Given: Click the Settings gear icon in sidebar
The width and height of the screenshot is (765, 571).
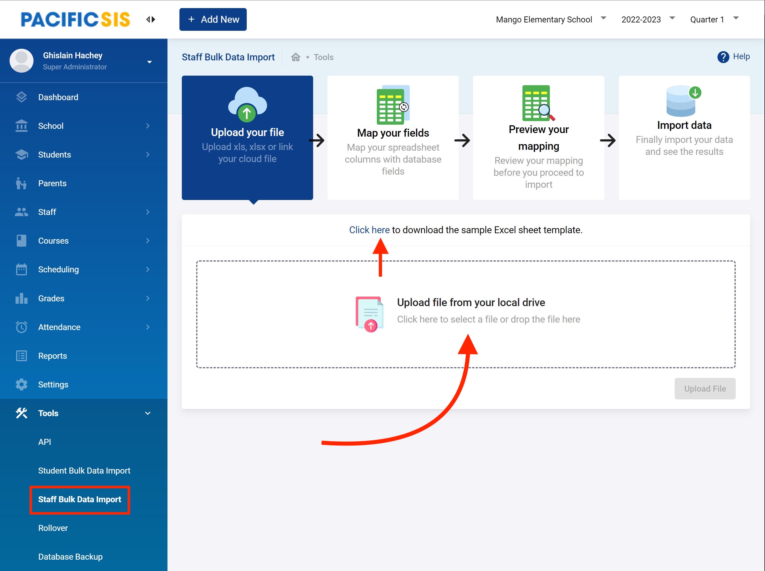Looking at the screenshot, I should click(x=22, y=384).
